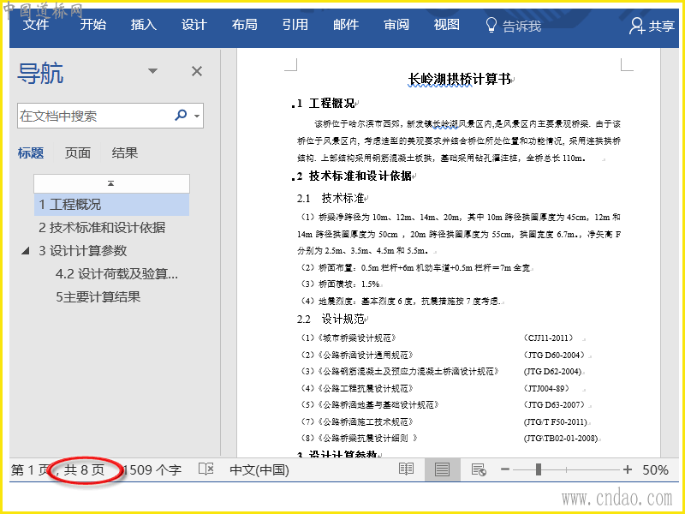Click the magnifier search icon

pos(181,115)
